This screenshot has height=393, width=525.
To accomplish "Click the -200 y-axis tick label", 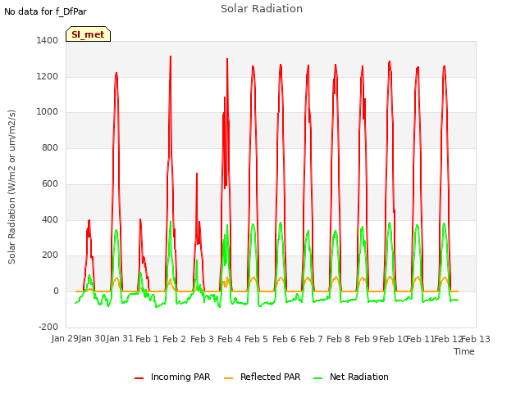I will click(x=48, y=327).
